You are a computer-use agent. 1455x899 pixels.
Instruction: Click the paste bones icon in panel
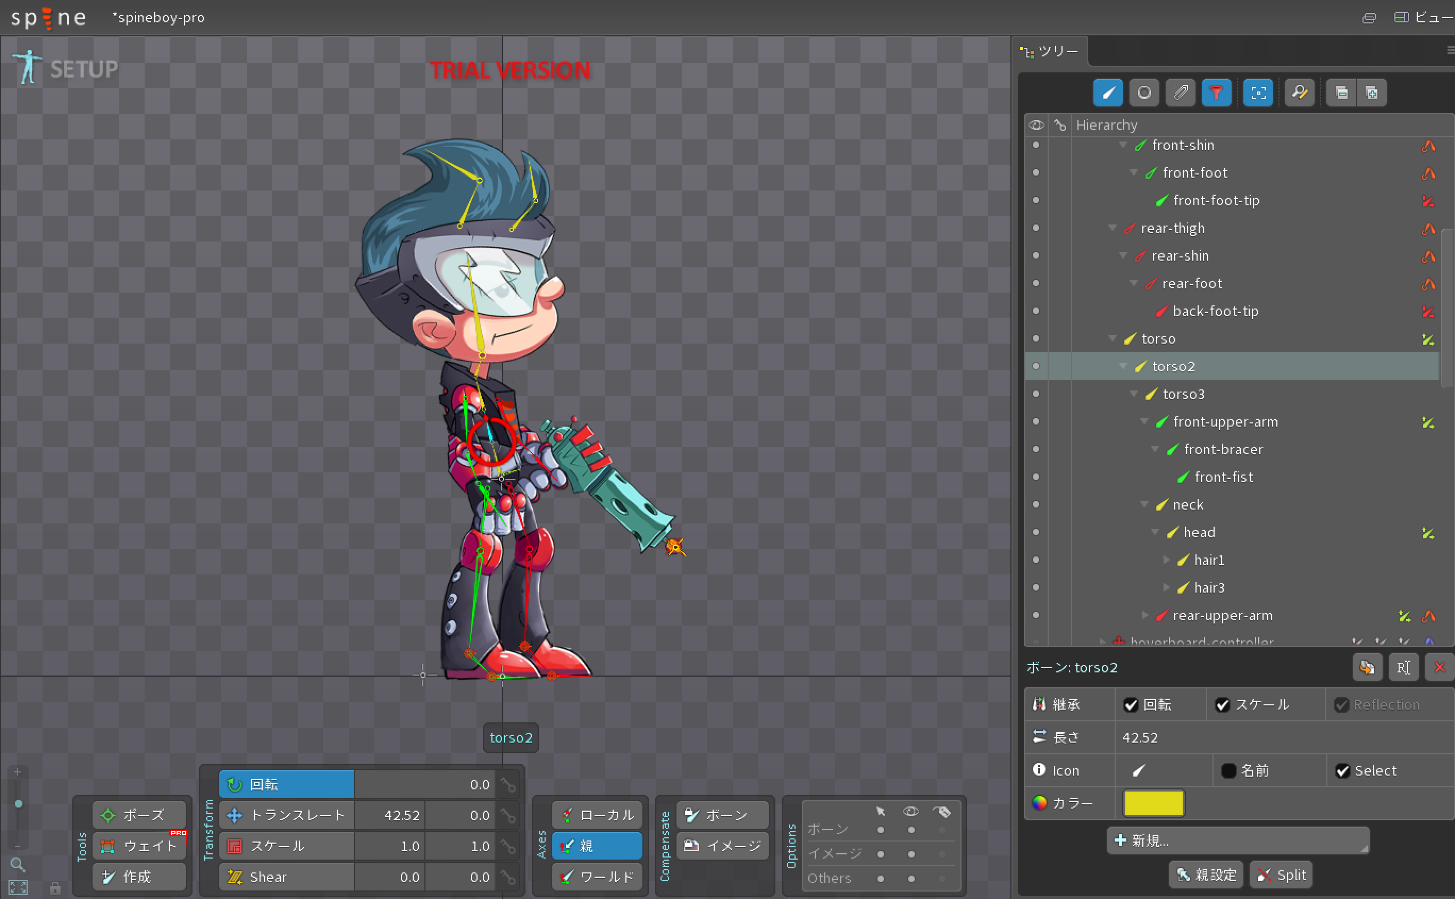1374,94
